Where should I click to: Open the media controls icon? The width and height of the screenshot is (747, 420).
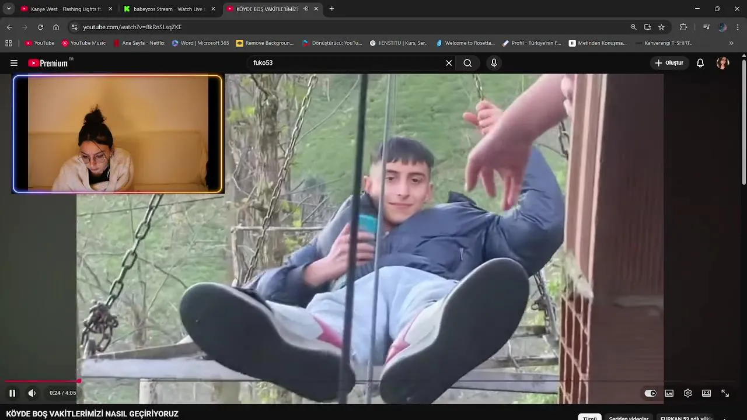pos(706,27)
